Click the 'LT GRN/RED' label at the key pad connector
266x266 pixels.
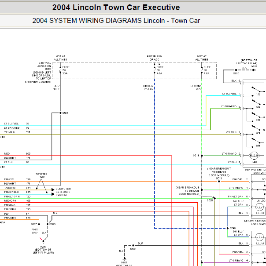pos(229,106)
